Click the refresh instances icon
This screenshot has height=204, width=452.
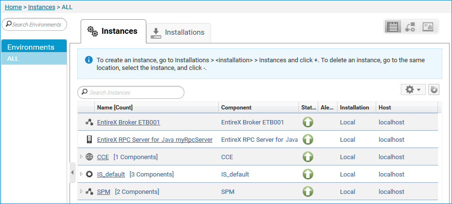(x=434, y=90)
